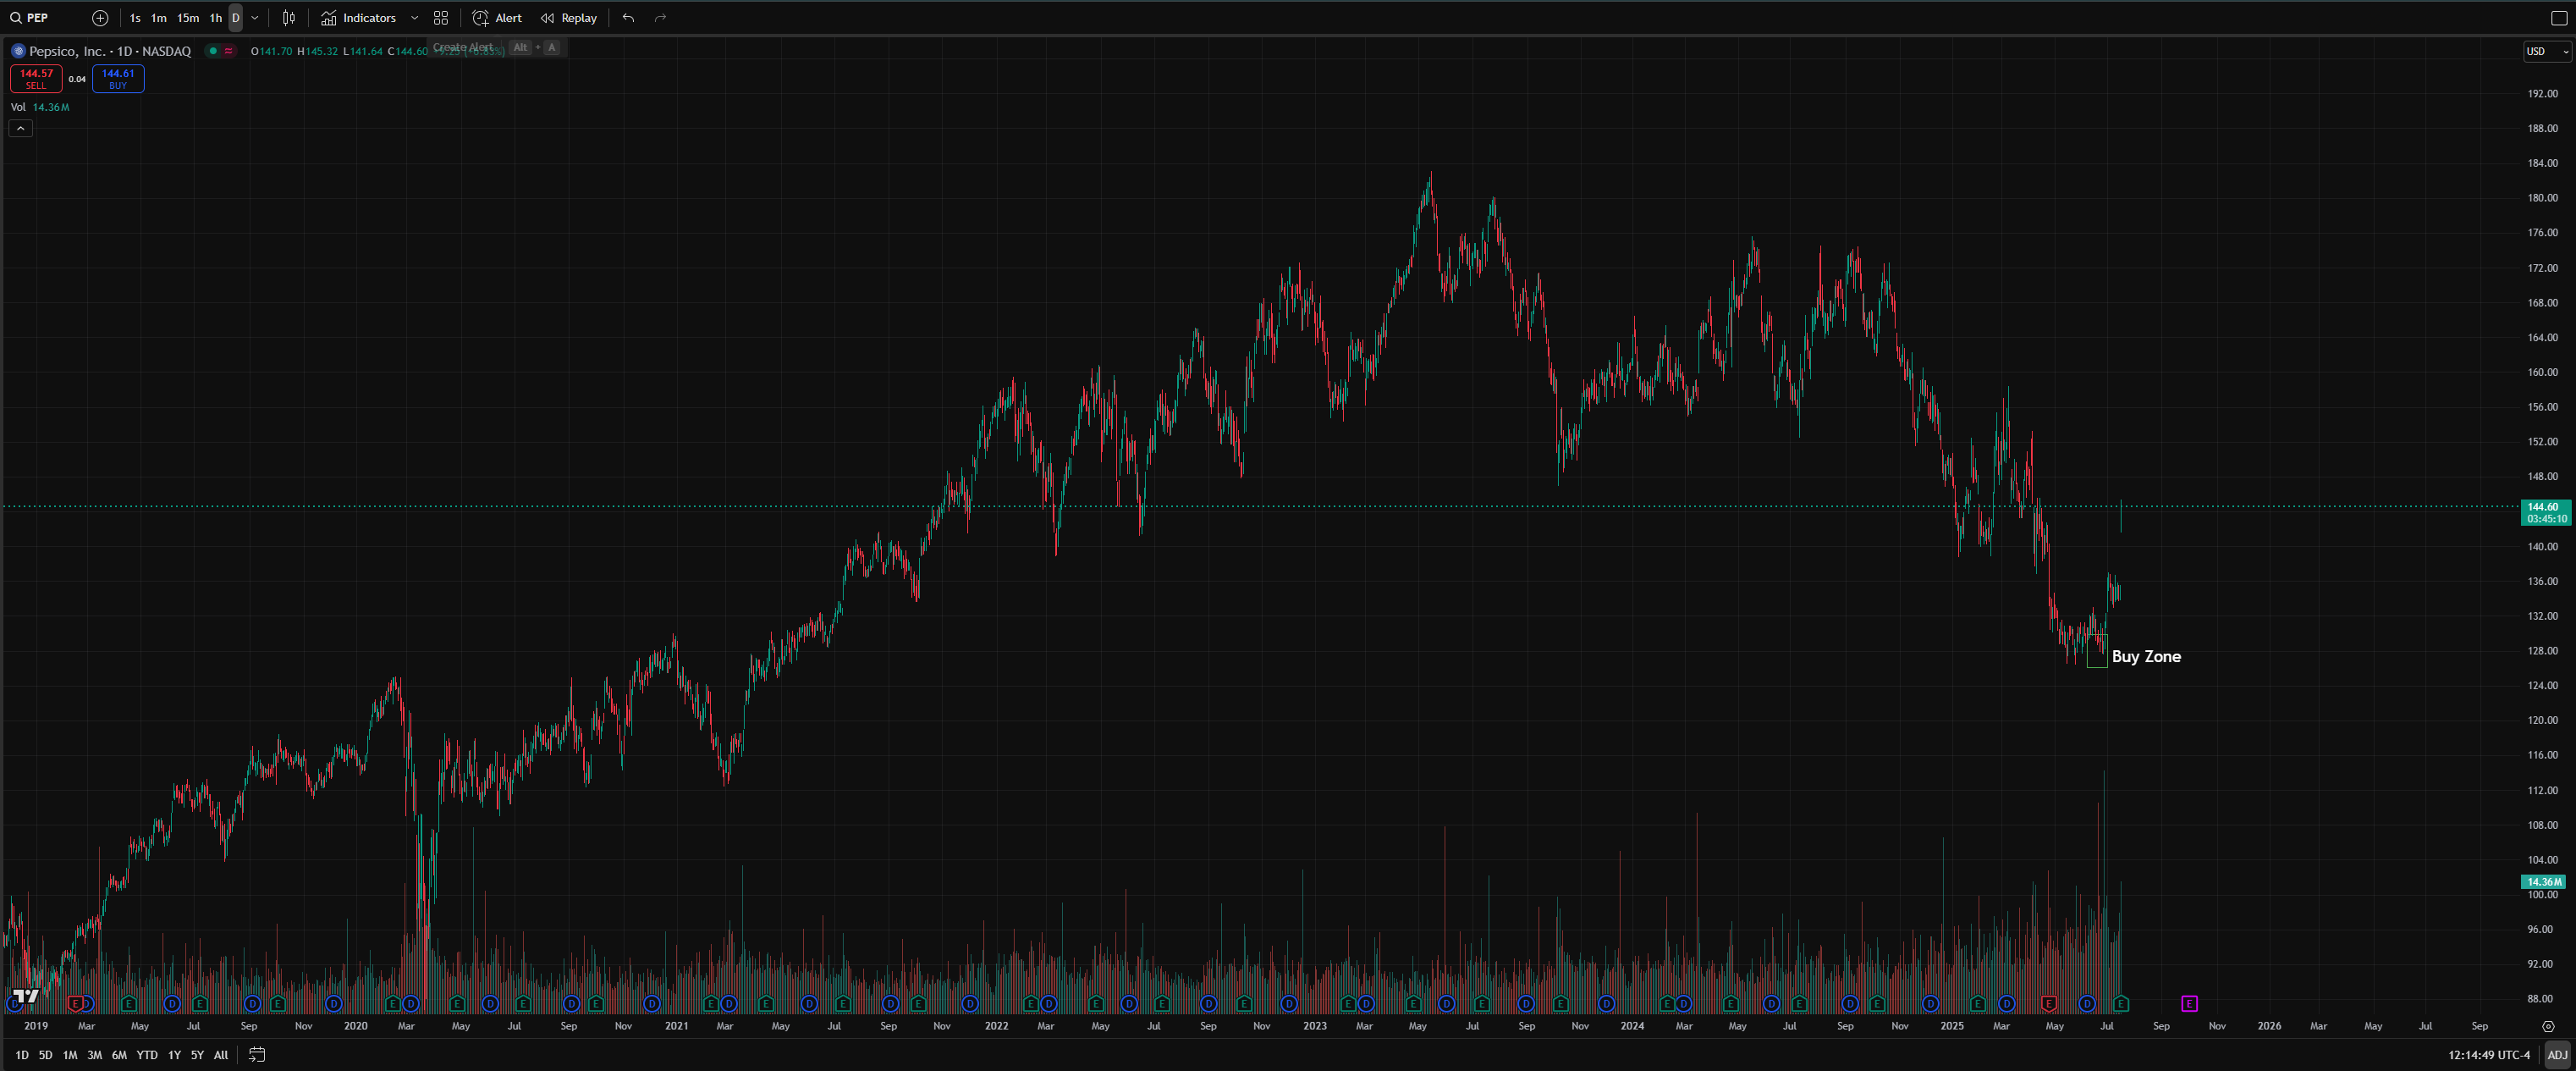Switch interval to 1h
The image size is (2576, 1071).
click(216, 18)
